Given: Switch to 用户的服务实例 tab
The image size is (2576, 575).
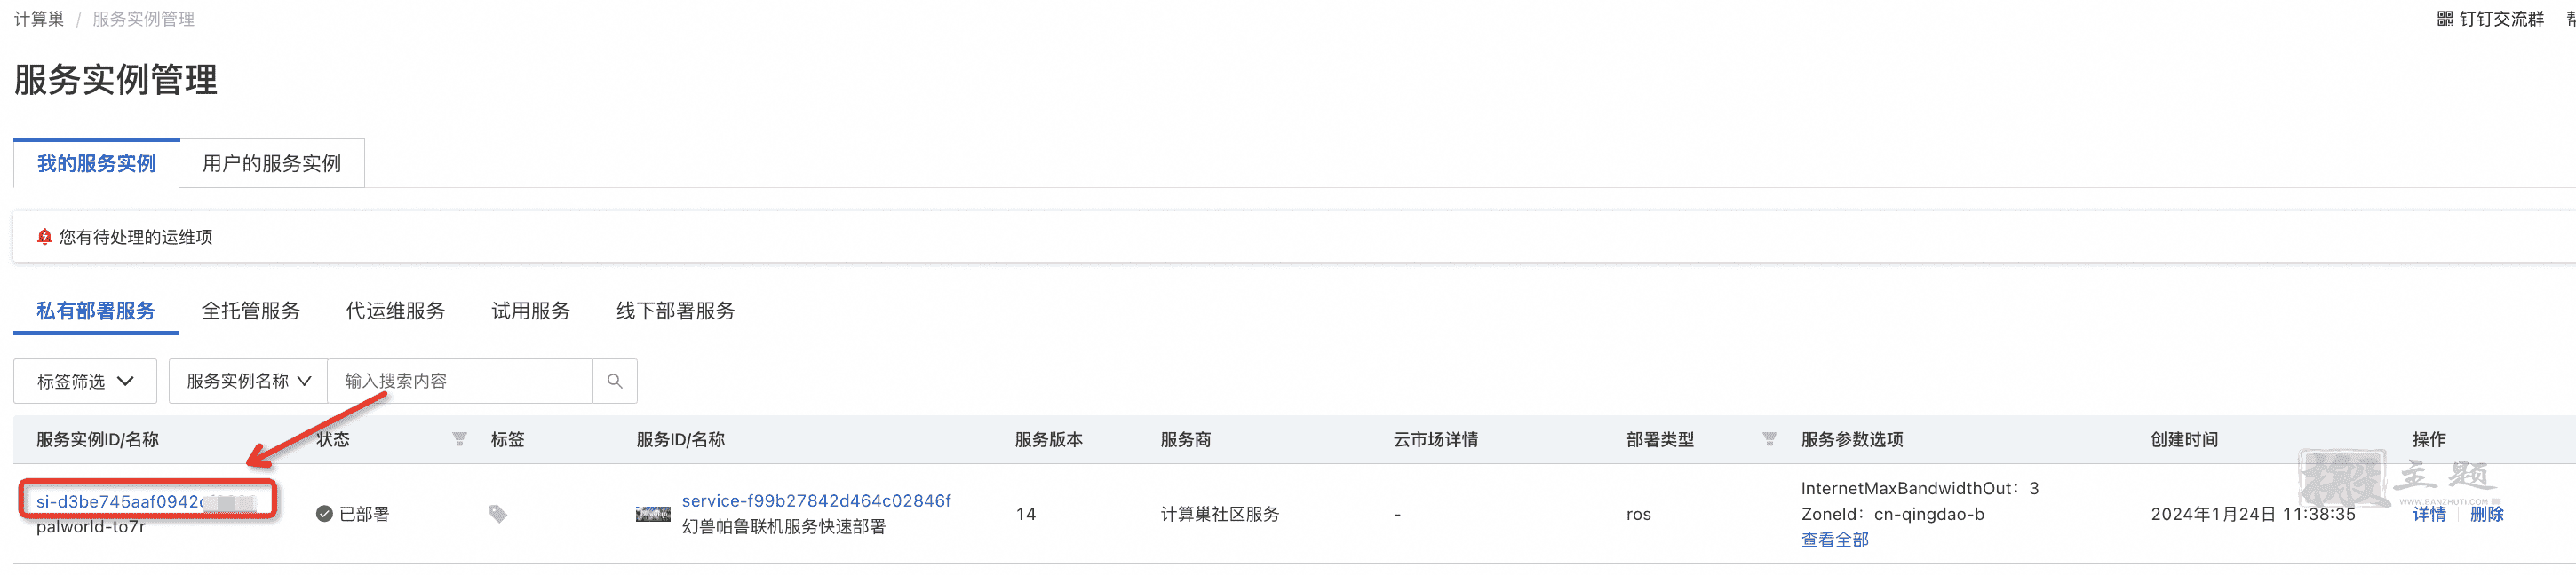Looking at the screenshot, I should (272, 163).
